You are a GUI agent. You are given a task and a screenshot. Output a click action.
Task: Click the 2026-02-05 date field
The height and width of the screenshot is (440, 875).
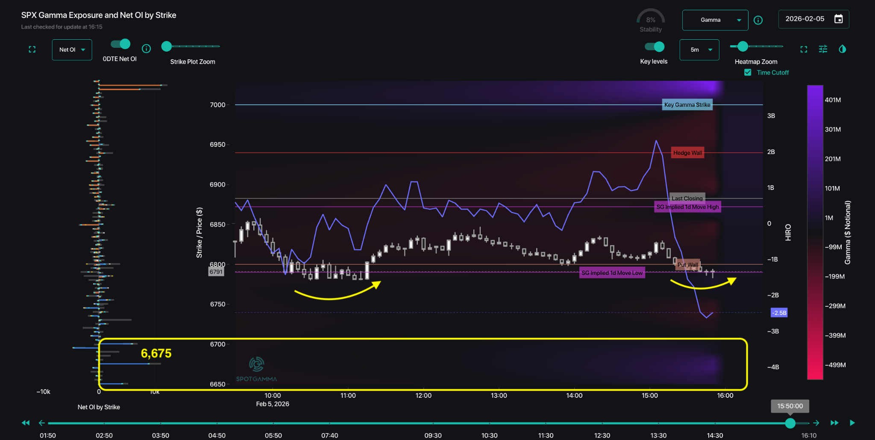(x=805, y=19)
